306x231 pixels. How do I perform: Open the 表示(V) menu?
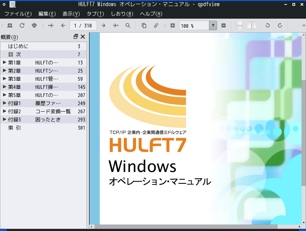71,14
